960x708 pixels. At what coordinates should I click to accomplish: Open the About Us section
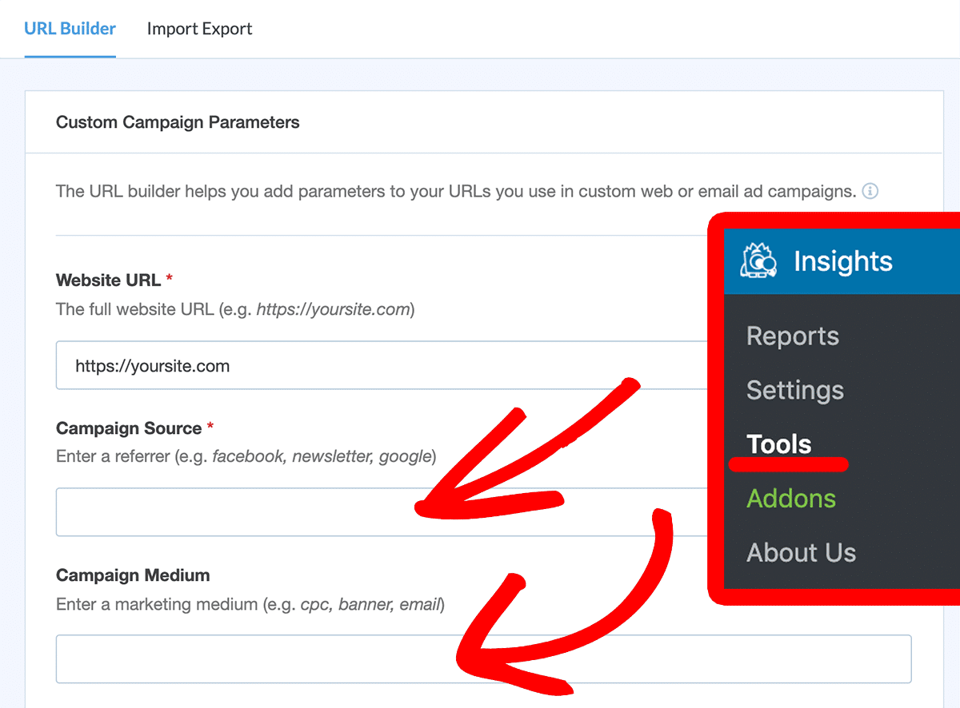[801, 552]
